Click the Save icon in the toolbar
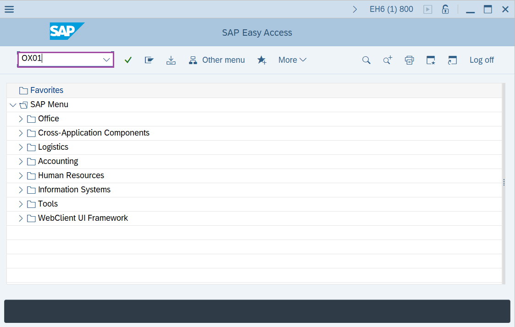The image size is (515, 327). click(171, 60)
